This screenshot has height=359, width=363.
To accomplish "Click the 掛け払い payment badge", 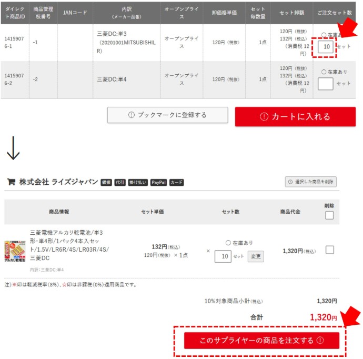I will (x=137, y=182).
